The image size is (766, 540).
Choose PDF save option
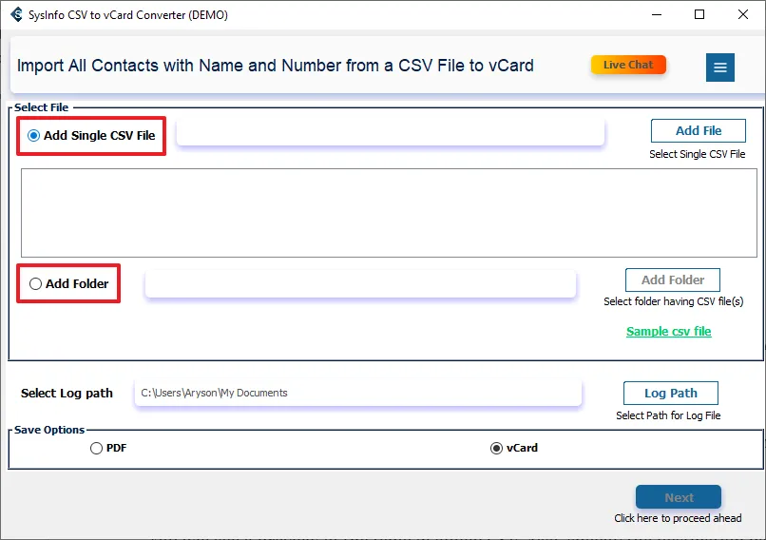click(x=96, y=448)
